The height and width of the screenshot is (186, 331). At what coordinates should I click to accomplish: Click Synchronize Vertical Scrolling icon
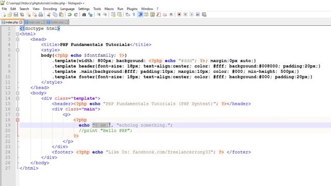[113, 14]
